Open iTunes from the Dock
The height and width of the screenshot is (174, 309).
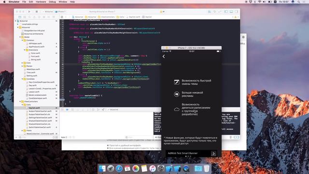pyautogui.click(x=153, y=169)
